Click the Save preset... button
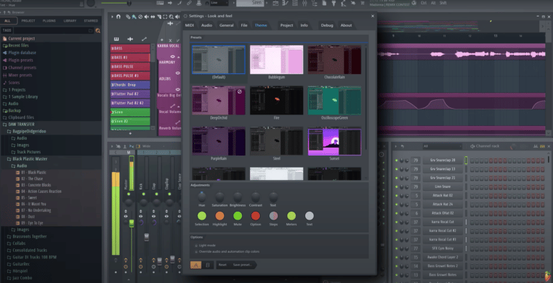Image resolution: width=553 pixels, height=283 pixels. [x=242, y=265]
